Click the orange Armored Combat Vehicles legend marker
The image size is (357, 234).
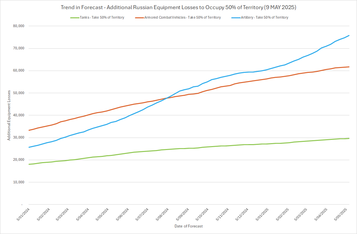coord(139,18)
